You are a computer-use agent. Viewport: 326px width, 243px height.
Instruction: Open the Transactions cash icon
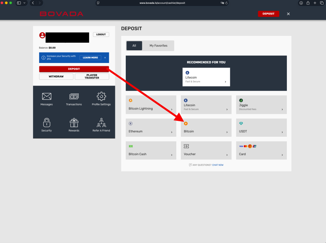[x=74, y=96]
